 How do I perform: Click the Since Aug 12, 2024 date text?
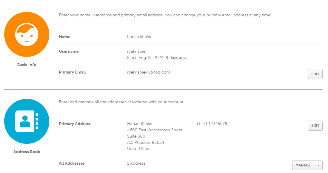click(157, 57)
